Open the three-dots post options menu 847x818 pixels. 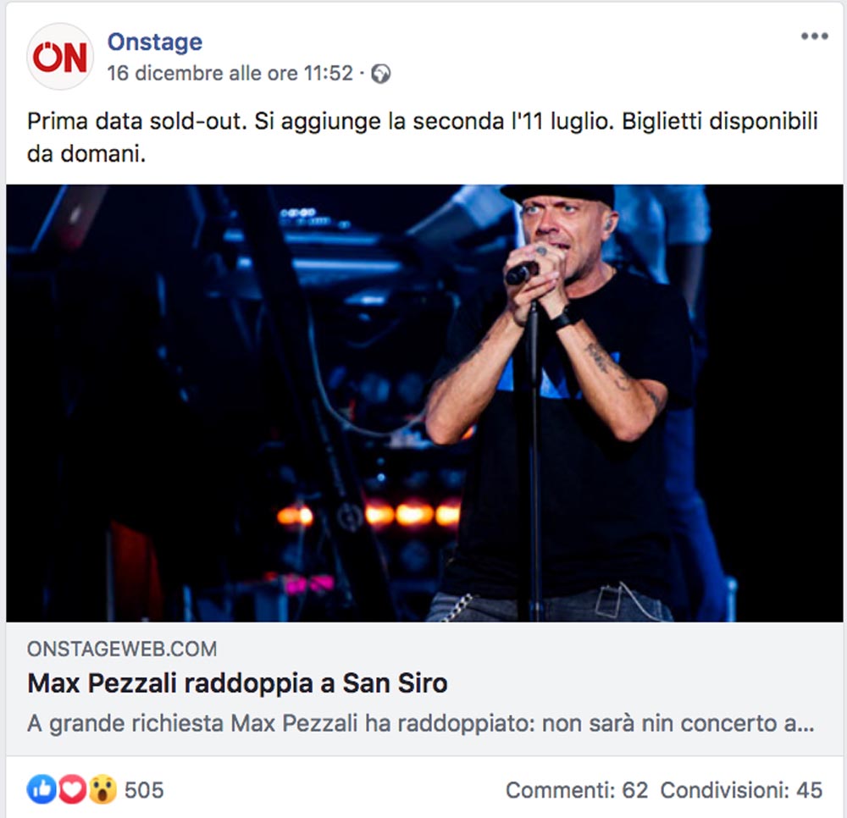tap(814, 36)
